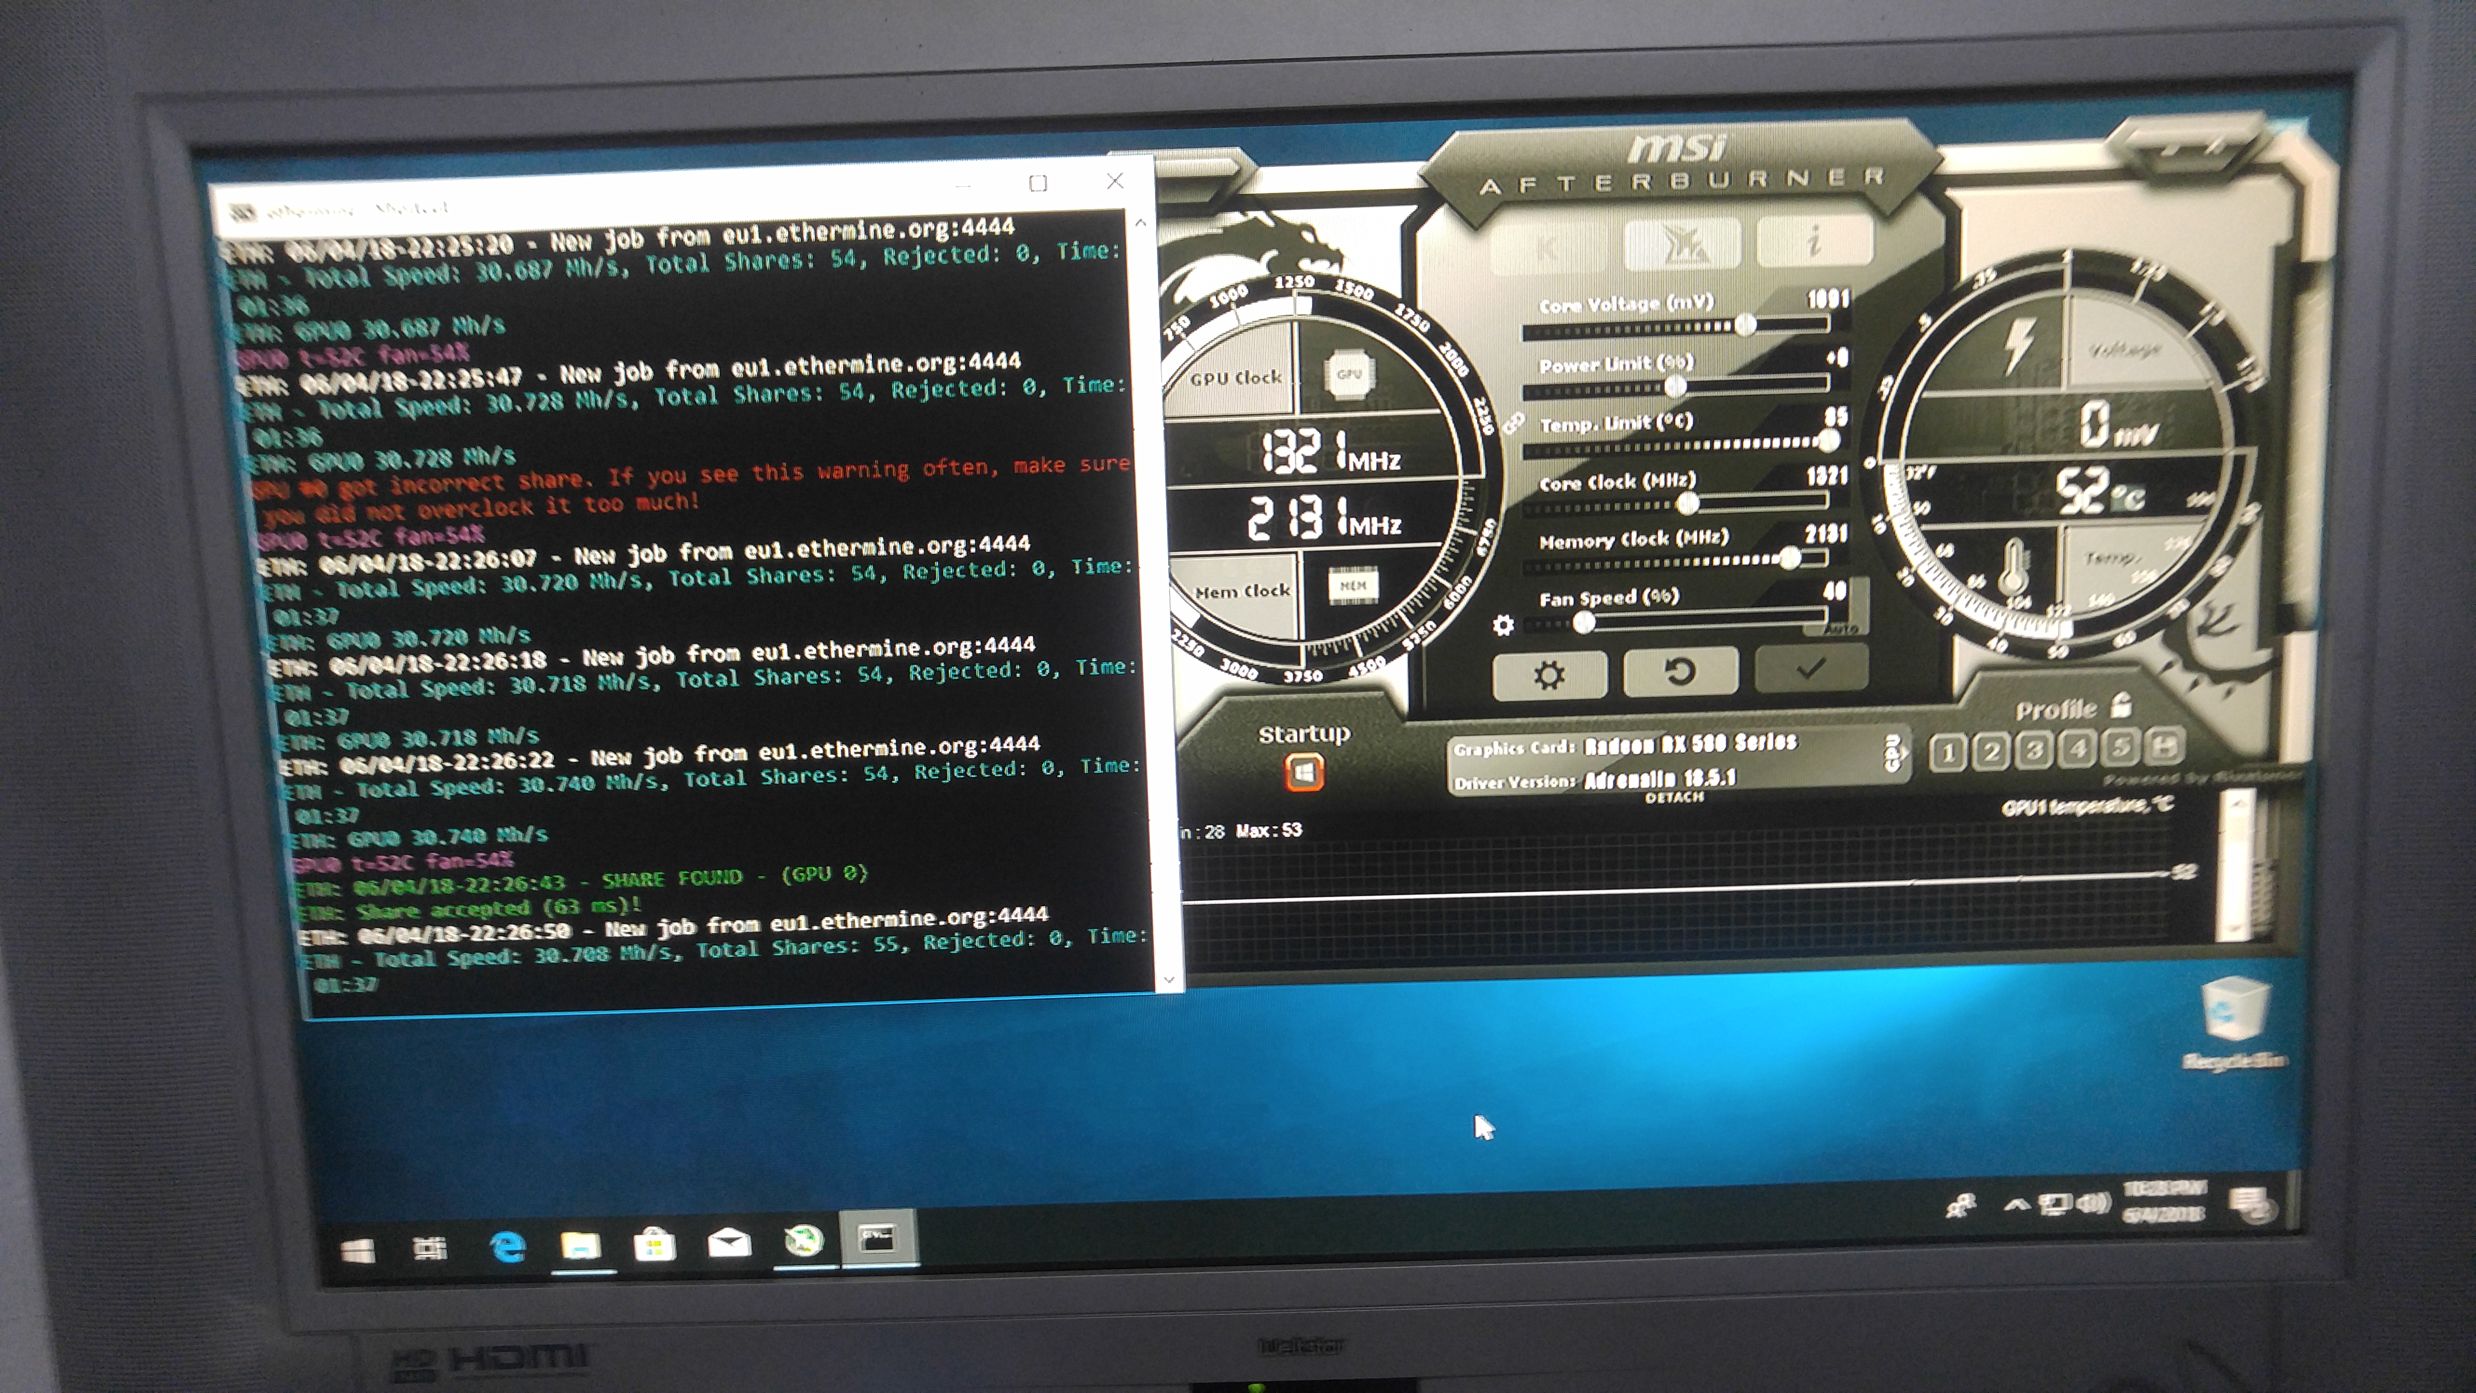Select profile slot 3
The width and height of the screenshot is (2476, 1393).
coord(2035,749)
